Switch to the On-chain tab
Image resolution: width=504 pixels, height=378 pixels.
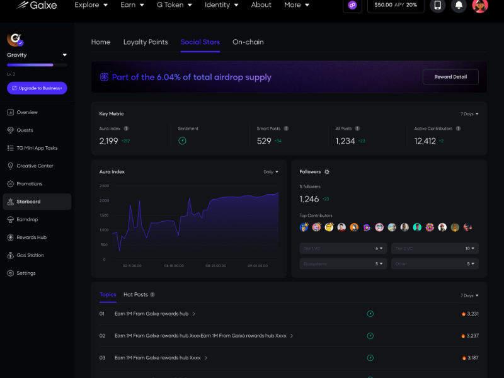(x=248, y=42)
